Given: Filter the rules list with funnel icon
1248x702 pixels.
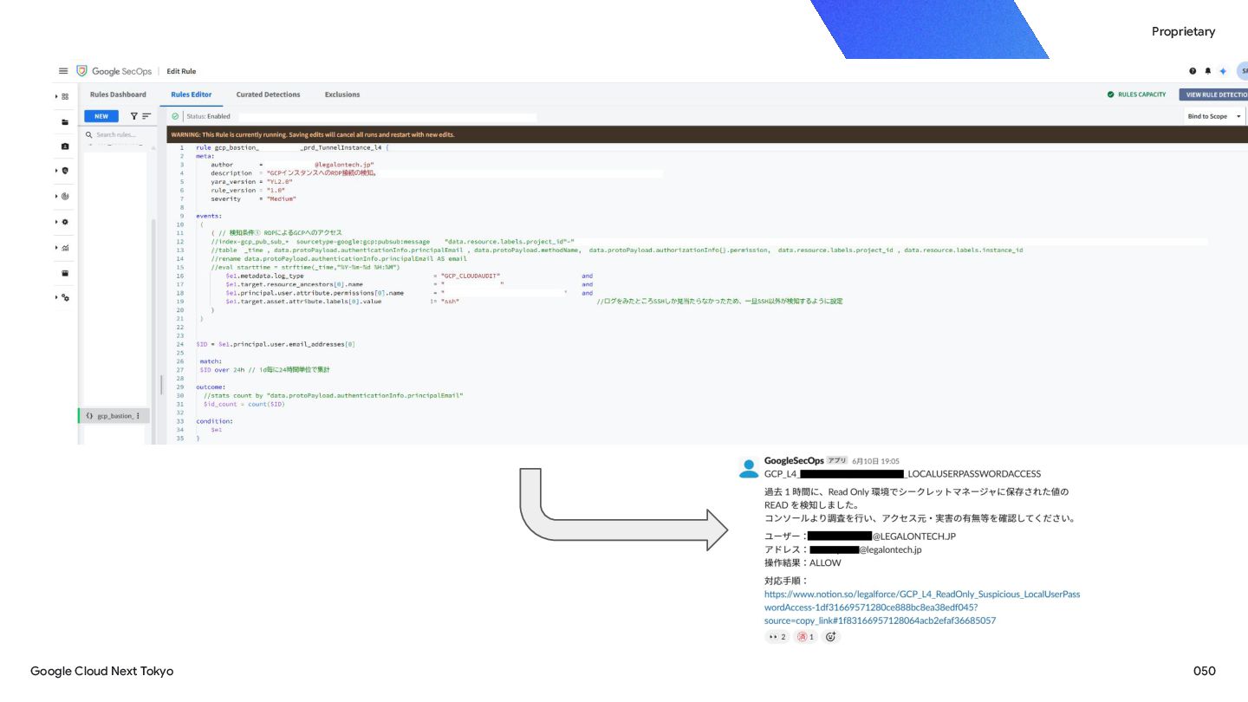Looking at the screenshot, I should click(x=134, y=116).
